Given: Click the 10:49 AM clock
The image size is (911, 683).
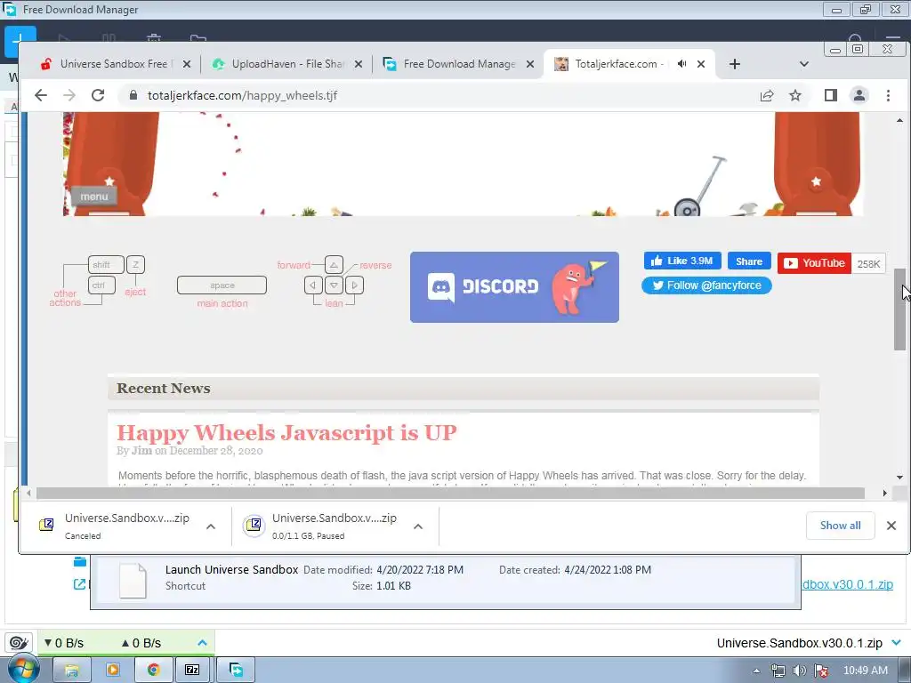Looking at the screenshot, I should pos(865,671).
